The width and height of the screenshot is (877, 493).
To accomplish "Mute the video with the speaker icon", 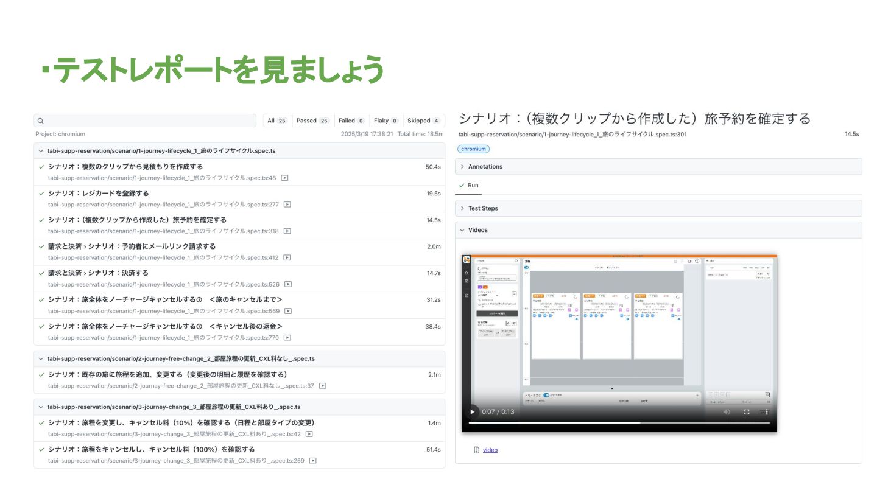I will tap(727, 412).
